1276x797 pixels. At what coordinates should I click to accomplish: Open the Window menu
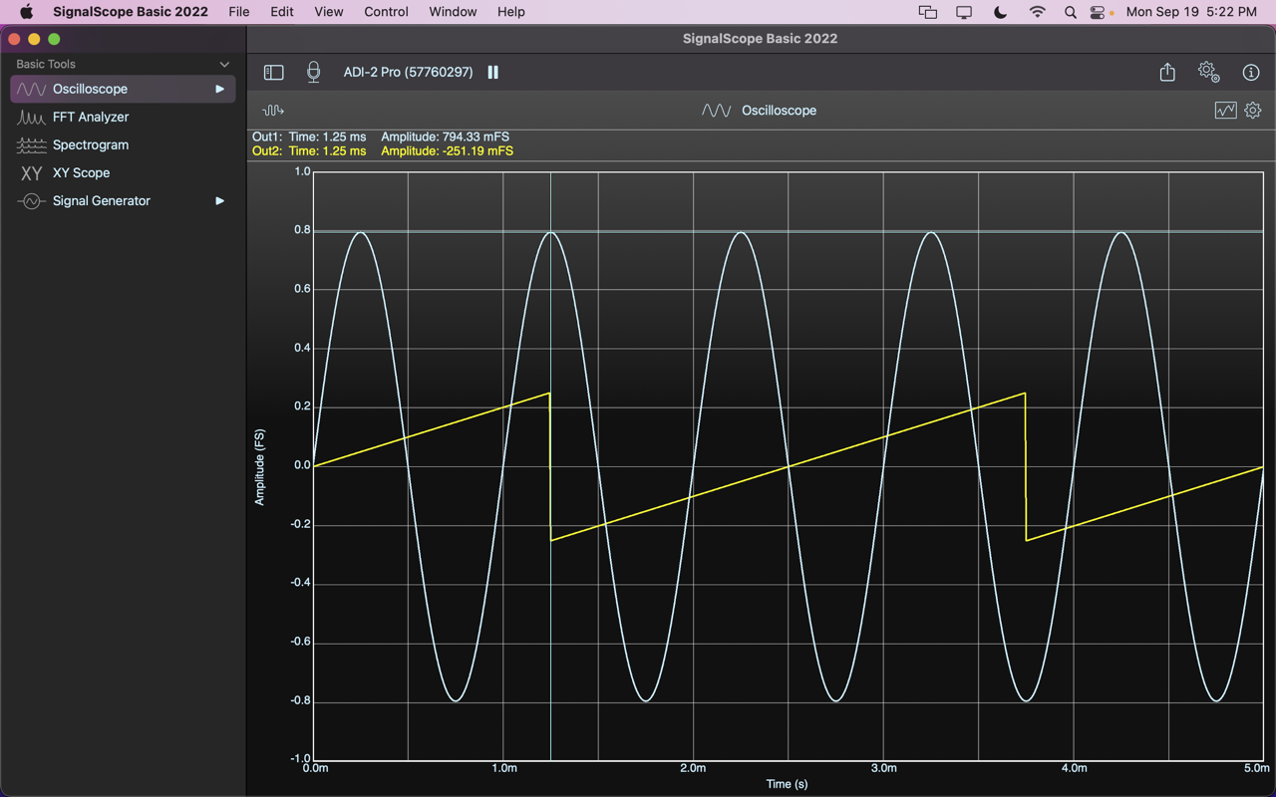[x=453, y=12]
